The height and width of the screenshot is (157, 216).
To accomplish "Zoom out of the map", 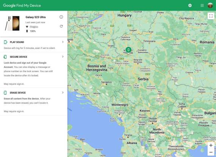I will coord(211,152).
